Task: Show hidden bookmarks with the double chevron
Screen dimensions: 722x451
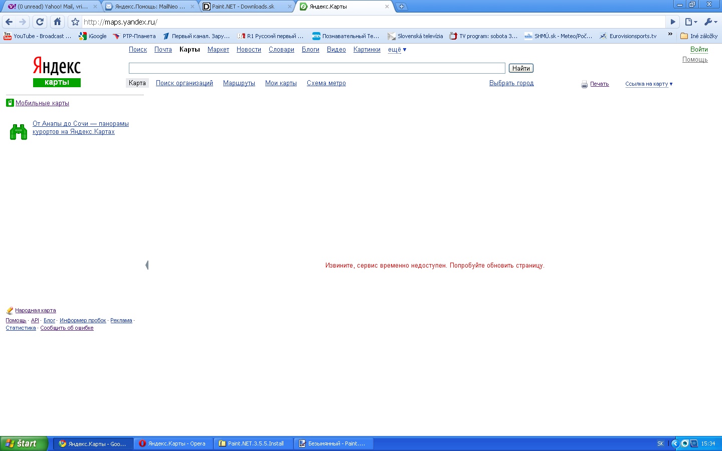Action: pyautogui.click(x=670, y=34)
